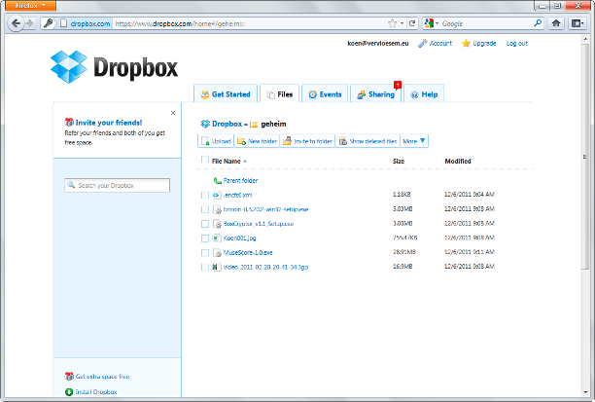Viewport: 595px width, 402px height.
Task: Click the key site-identity icon in address bar
Action: tap(48, 23)
